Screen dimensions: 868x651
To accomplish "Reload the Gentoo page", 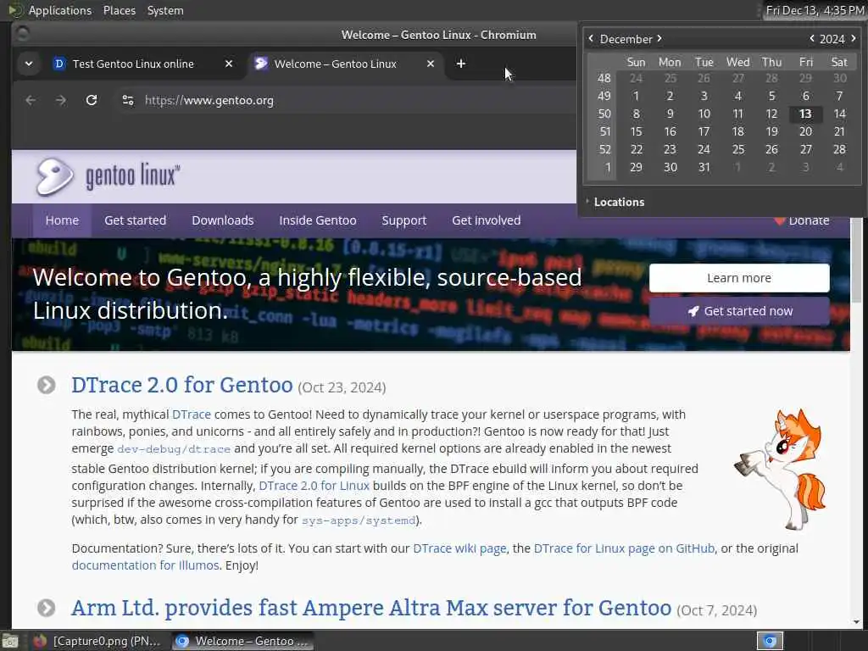I will (92, 100).
